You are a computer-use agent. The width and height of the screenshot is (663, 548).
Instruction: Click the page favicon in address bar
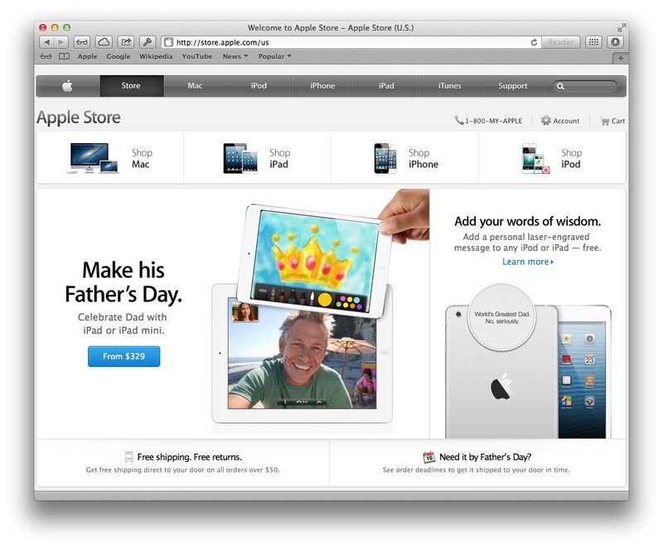tap(169, 42)
